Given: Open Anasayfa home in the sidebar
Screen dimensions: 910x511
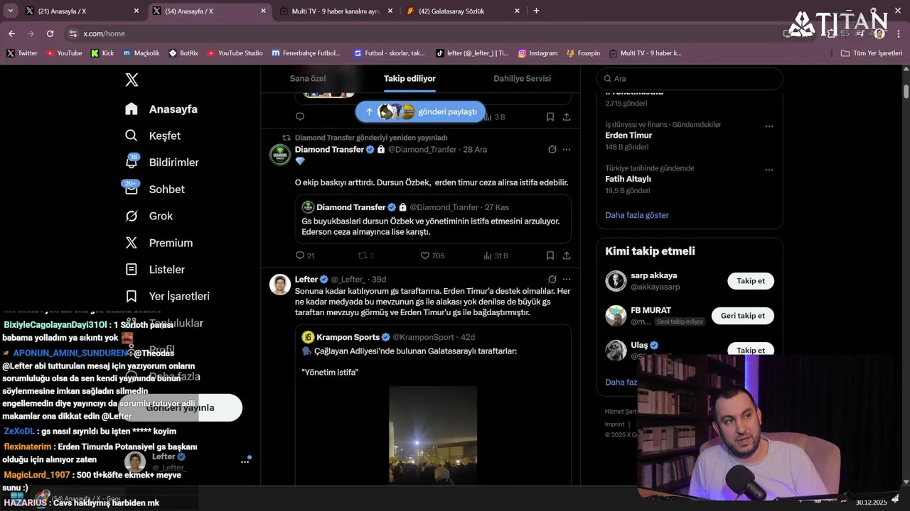Looking at the screenshot, I should [x=161, y=109].
